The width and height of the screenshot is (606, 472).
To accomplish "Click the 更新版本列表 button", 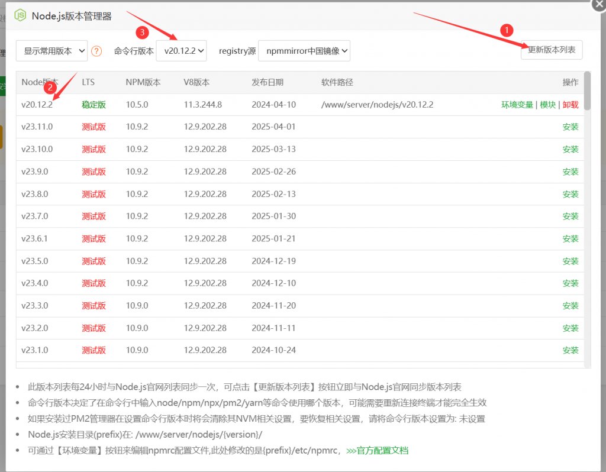I will coord(552,50).
